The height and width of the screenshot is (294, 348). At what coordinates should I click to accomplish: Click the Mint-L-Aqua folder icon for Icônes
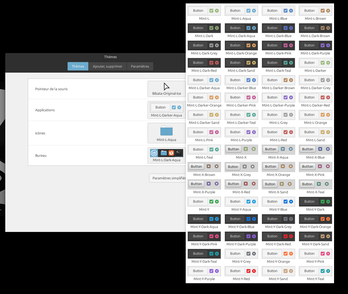[x=166, y=131]
